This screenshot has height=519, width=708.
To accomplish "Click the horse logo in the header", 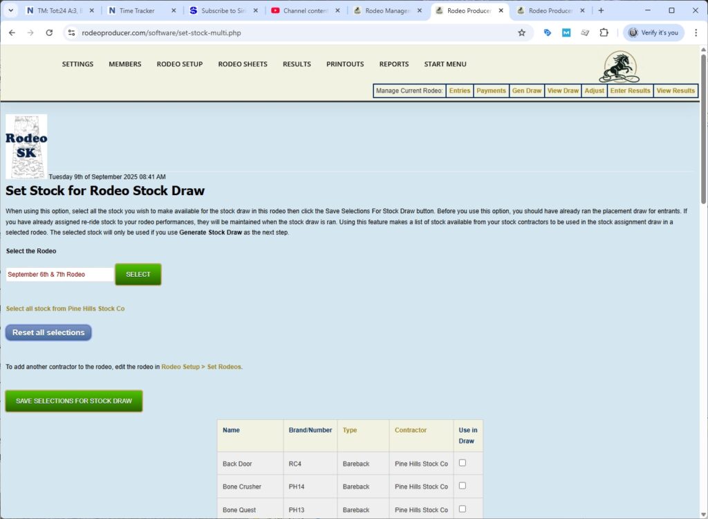I will click(619, 67).
